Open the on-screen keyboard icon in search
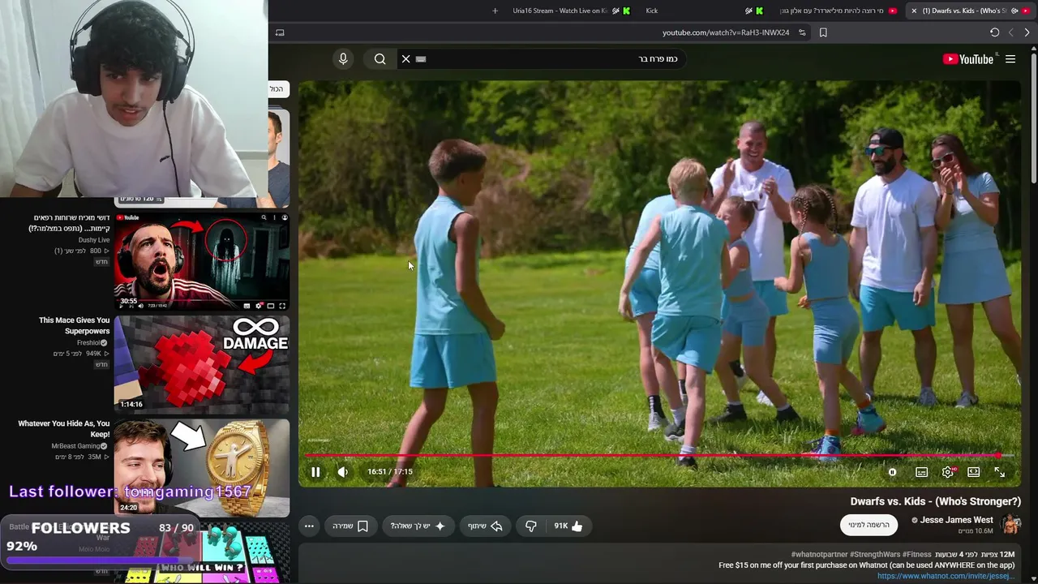This screenshot has width=1038, height=584. (x=421, y=59)
